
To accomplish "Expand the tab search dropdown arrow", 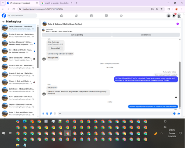I will 3,3.
